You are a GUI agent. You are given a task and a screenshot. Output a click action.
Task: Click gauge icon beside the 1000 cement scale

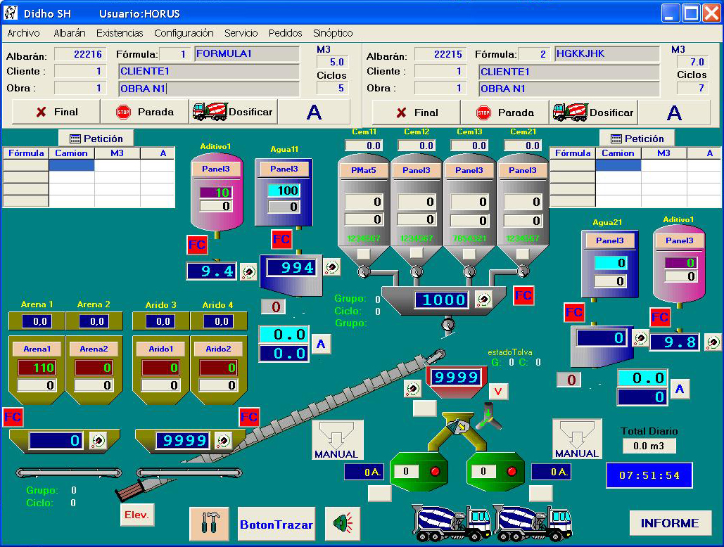[483, 300]
